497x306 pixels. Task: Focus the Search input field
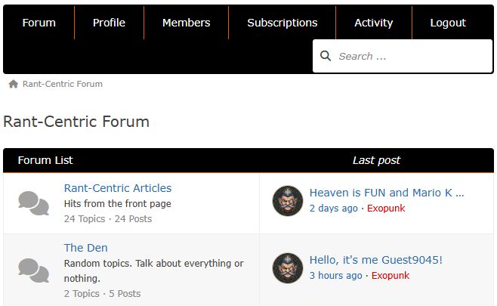[403, 56]
